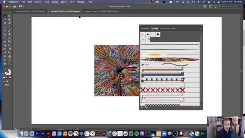Open the File menu
Viewport: 245px width, 138px height.
[x=23, y=2]
